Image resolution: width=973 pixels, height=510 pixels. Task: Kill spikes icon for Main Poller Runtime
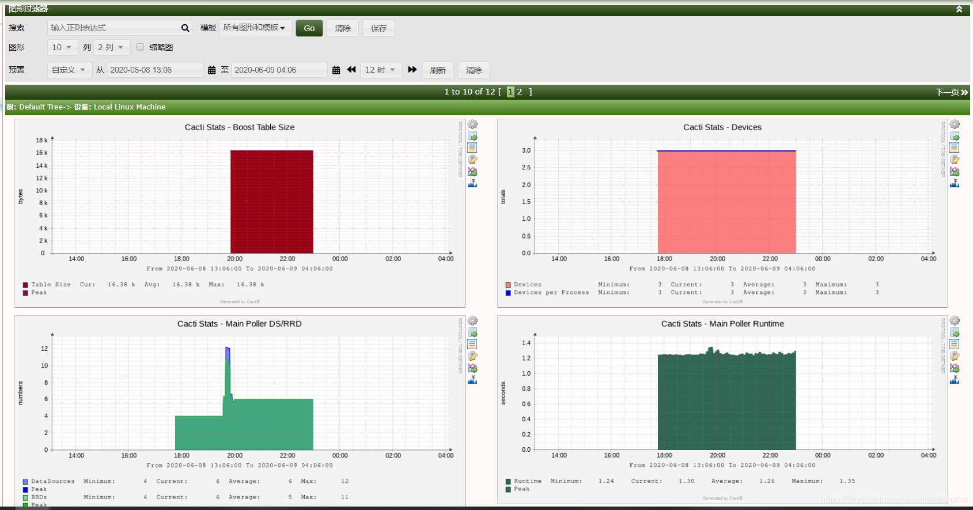coord(955,380)
